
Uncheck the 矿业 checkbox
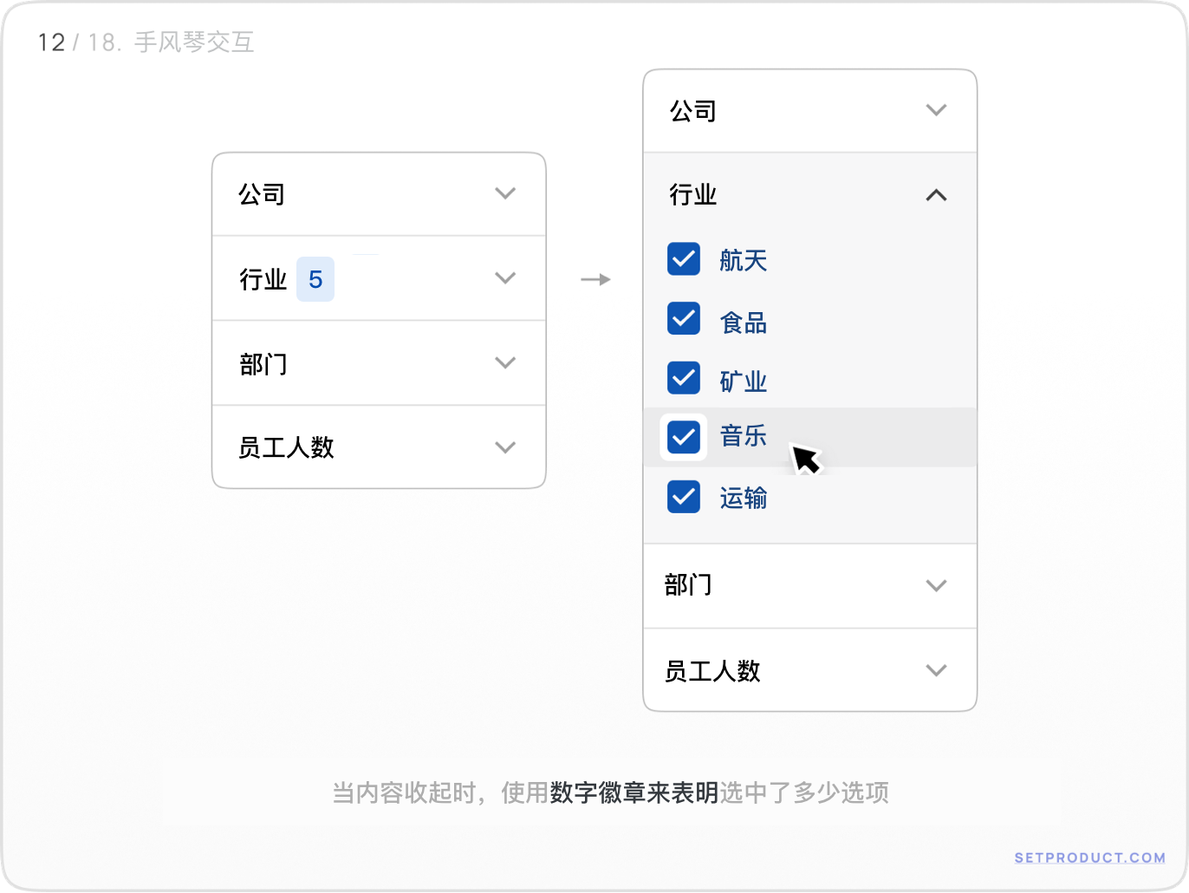684,378
